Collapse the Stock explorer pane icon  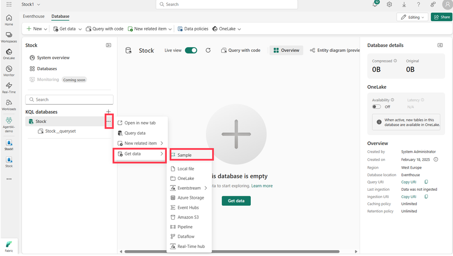coord(109,45)
